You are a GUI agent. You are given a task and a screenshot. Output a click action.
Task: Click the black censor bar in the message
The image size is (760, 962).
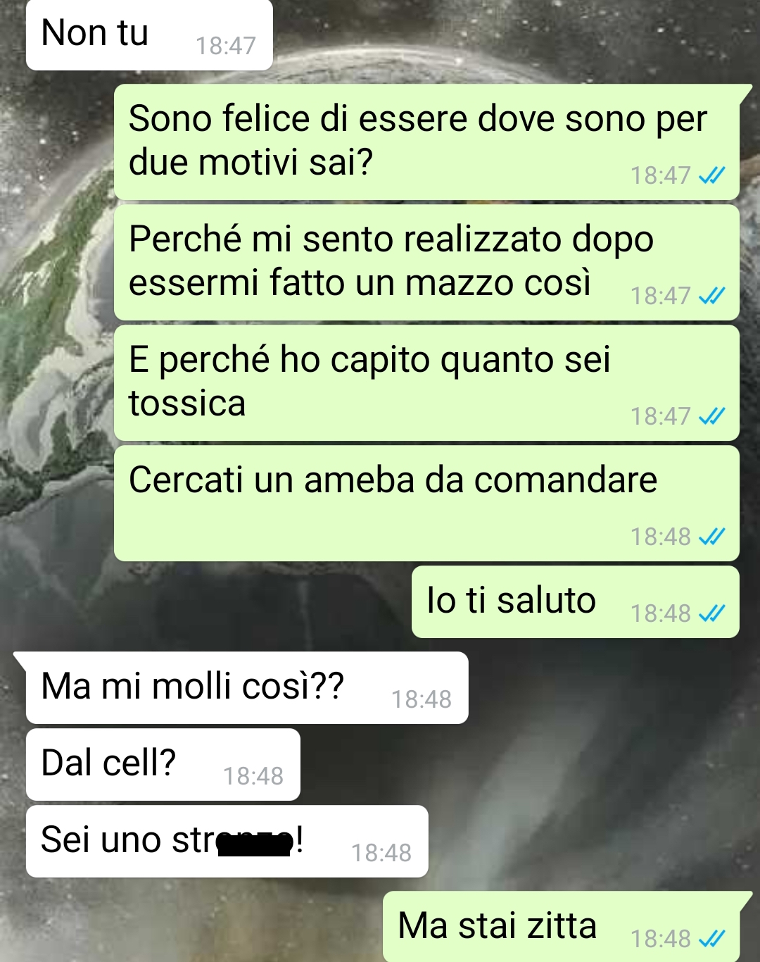pos(255,844)
